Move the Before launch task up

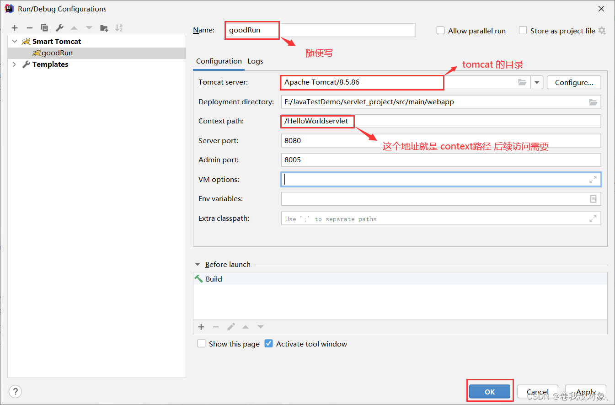[246, 327]
